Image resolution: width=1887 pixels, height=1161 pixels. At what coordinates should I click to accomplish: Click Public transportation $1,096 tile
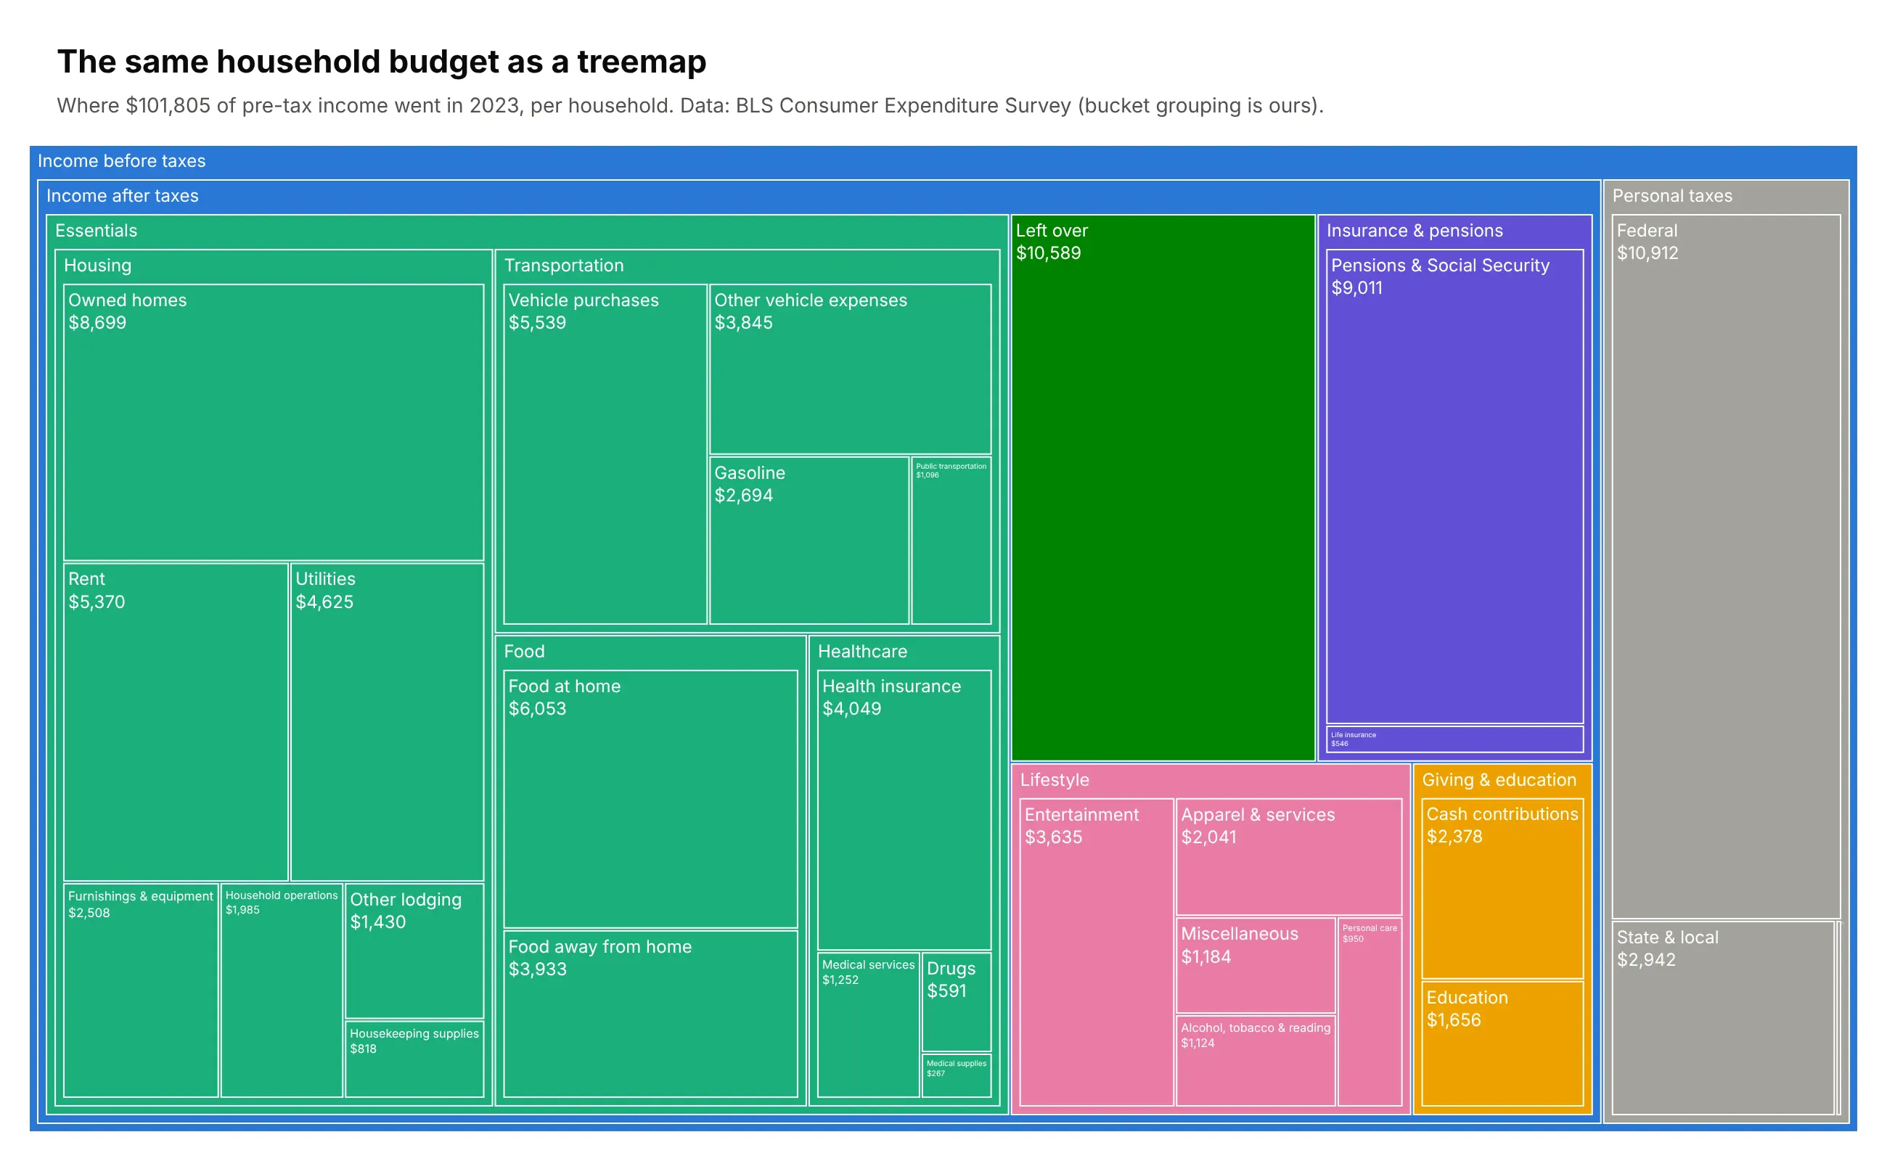click(951, 541)
